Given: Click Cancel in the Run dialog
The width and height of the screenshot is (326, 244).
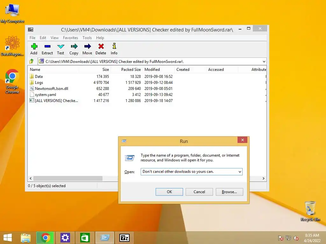Looking at the screenshot, I should click(199, 192).
